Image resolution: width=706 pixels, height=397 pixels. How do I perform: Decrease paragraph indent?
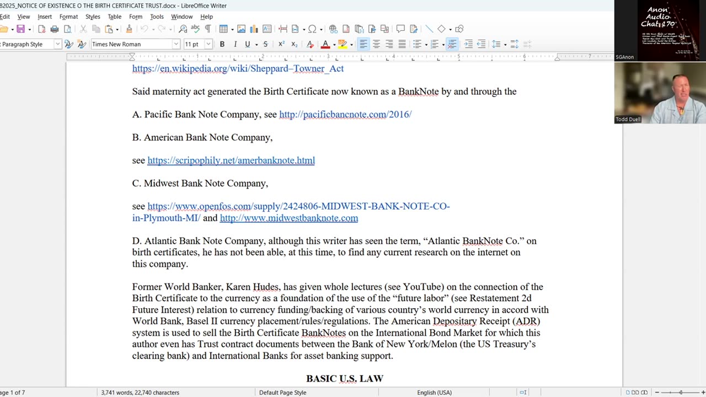tap(481, 44)
